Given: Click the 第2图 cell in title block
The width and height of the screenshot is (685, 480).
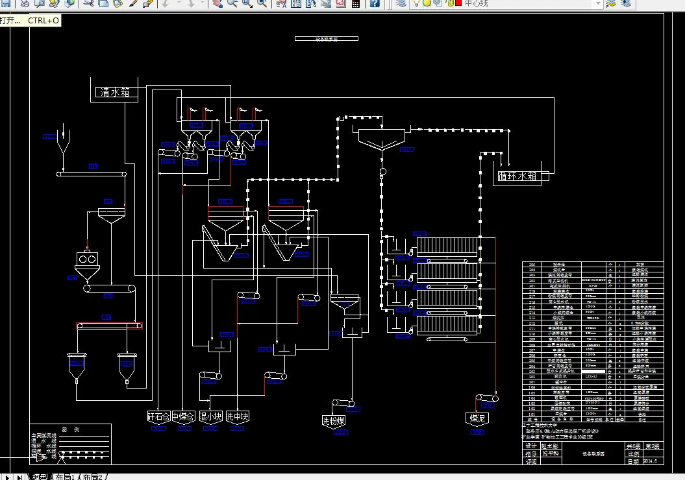Looking at the screenshot, I should (x=653, y=446).
